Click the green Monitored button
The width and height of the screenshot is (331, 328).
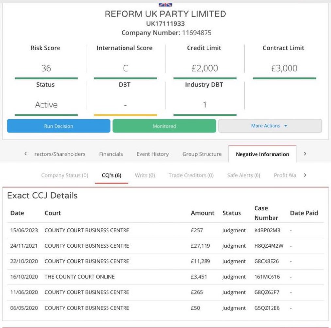164,126
